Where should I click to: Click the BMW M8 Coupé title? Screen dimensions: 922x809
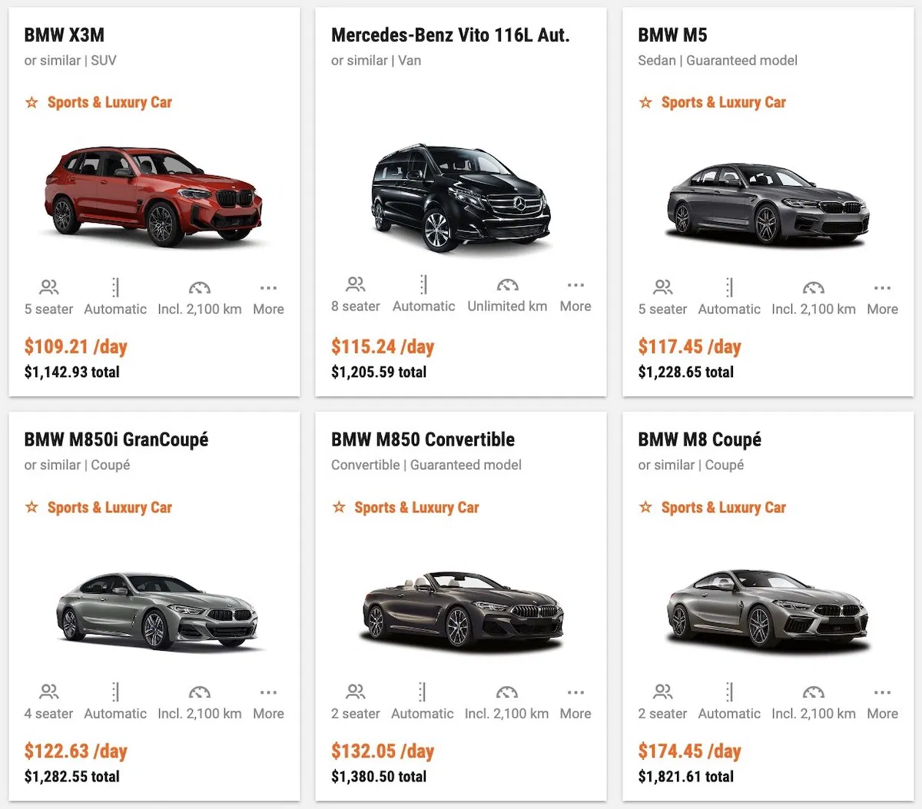(699, 439)
